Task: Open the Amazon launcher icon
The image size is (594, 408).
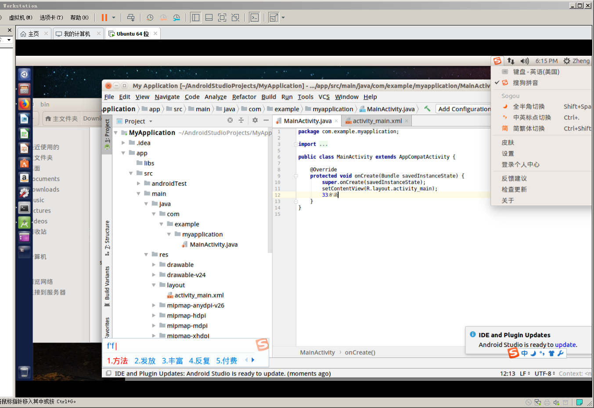Action: coord(25,178)
